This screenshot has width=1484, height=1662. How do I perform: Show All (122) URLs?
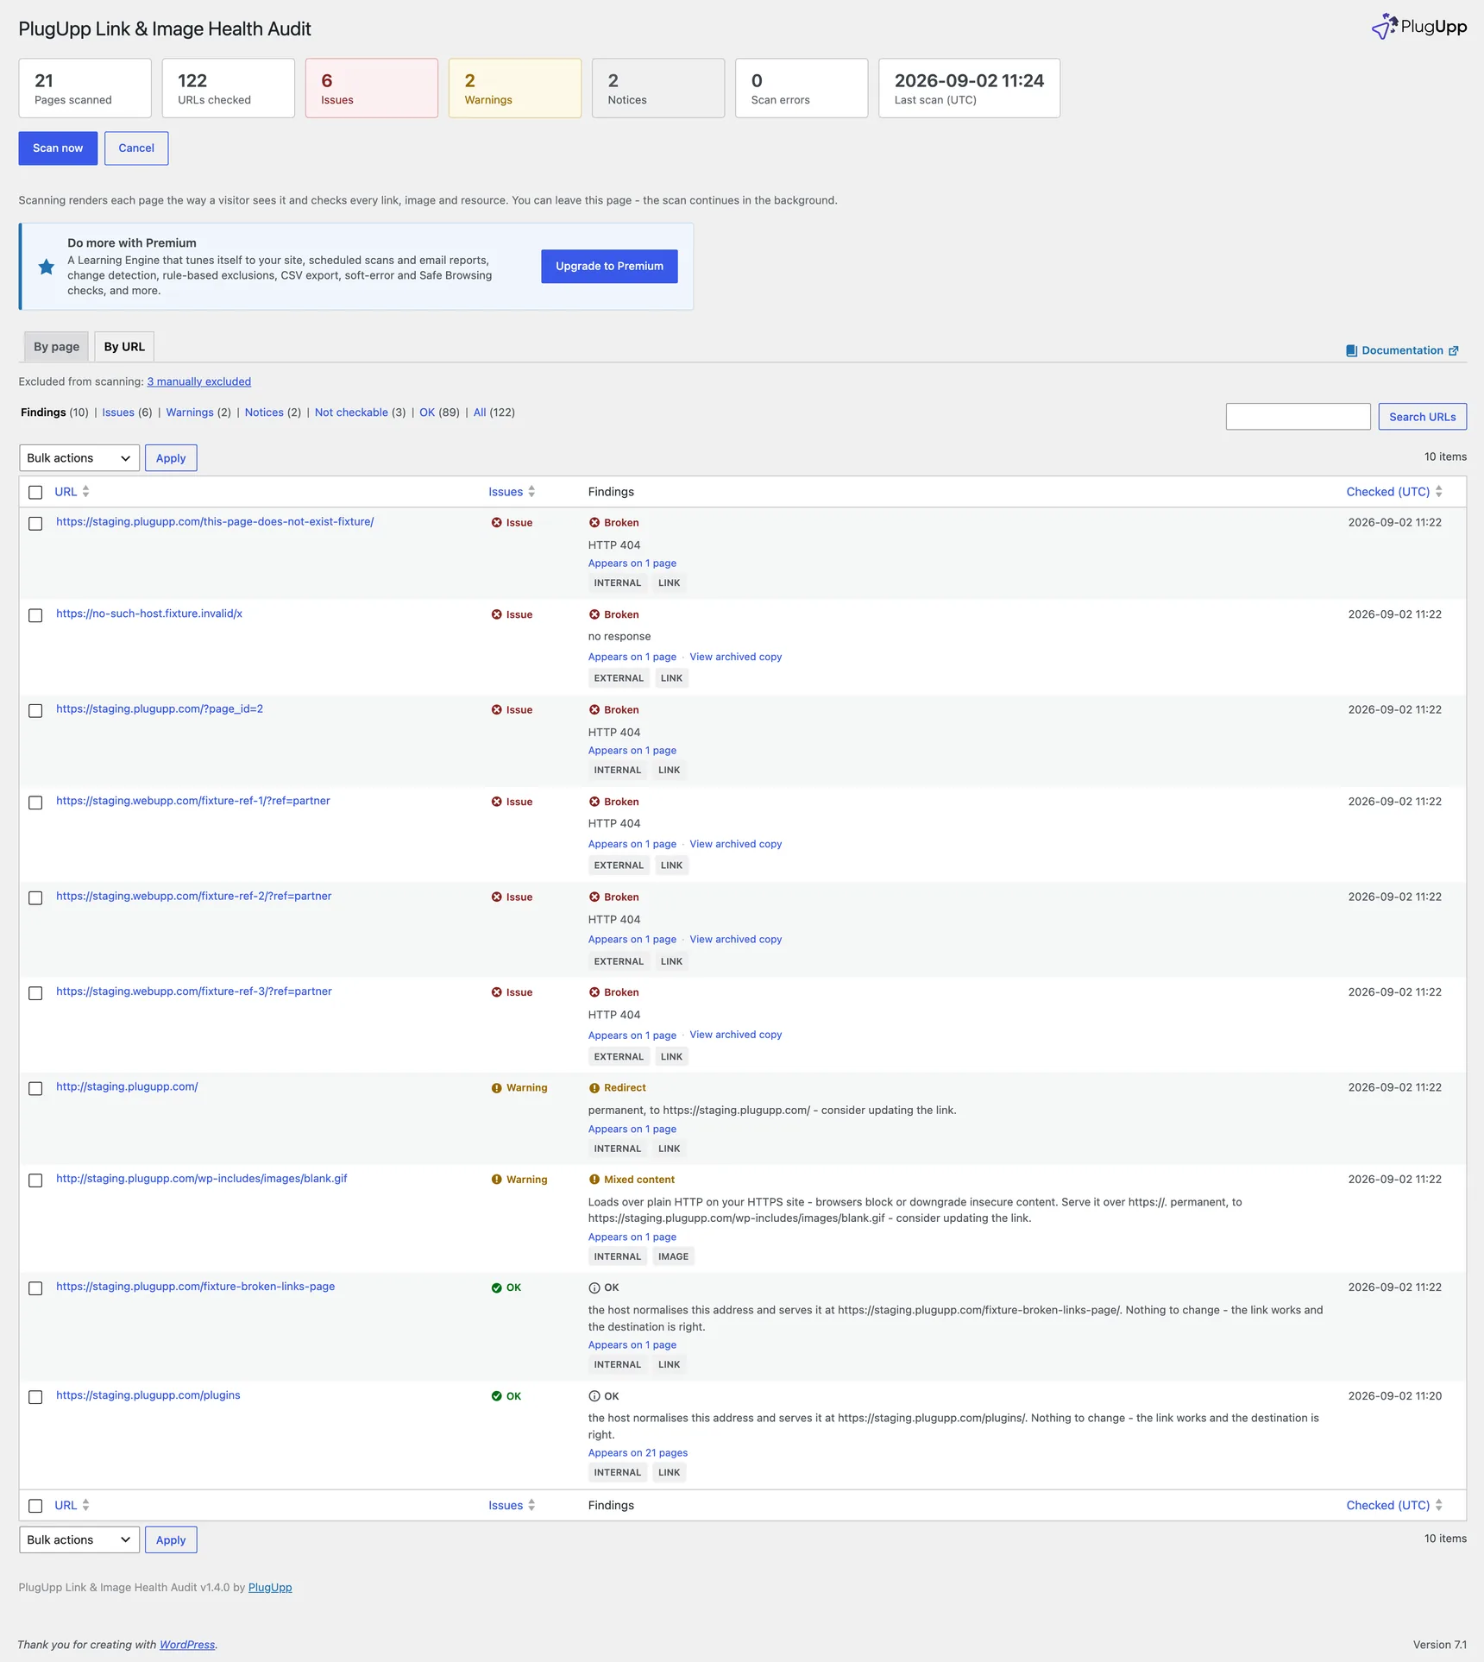(x=480, y=412)
